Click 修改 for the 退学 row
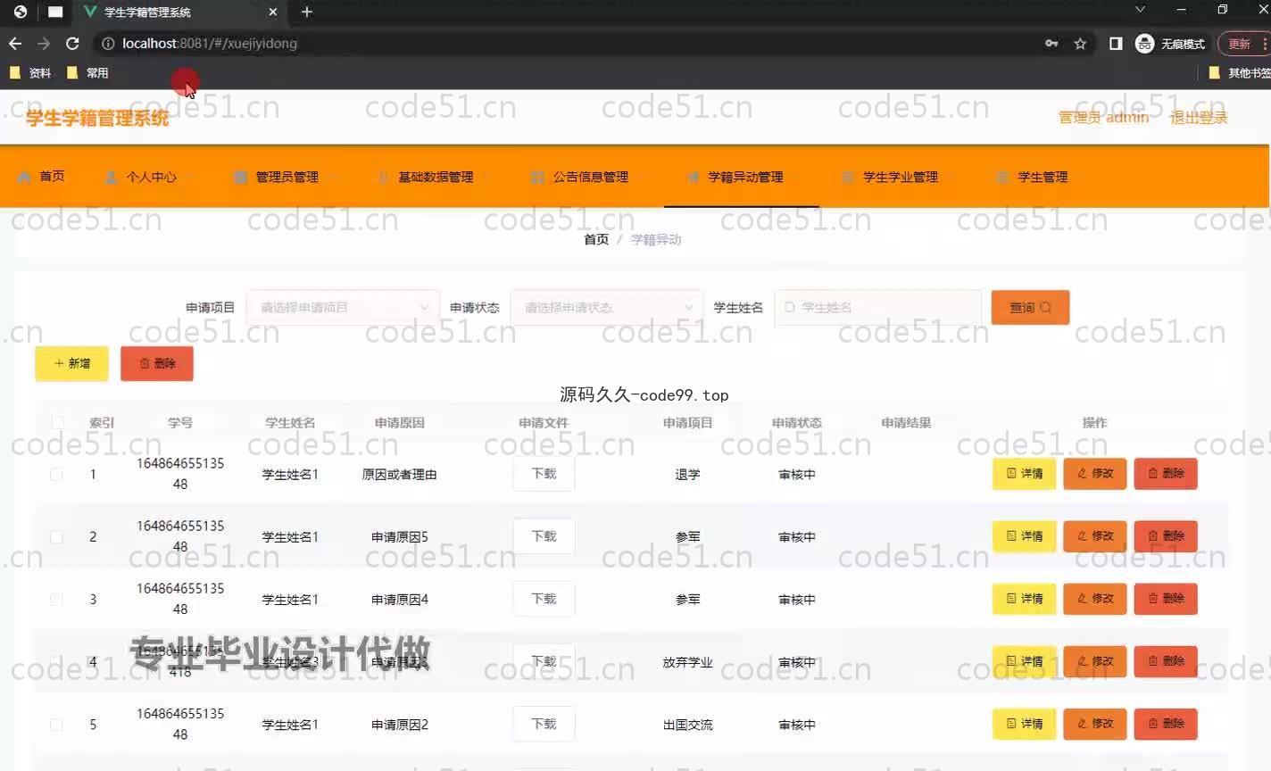The width and height of the screenshot is (1271, 771). (x=1095, y=474)
